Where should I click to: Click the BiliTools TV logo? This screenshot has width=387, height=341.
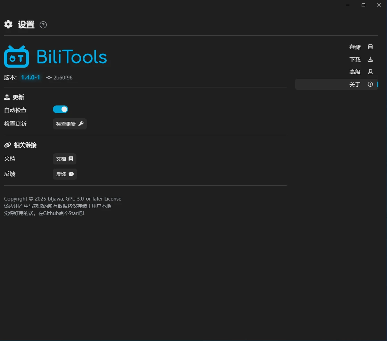(16, 57)
